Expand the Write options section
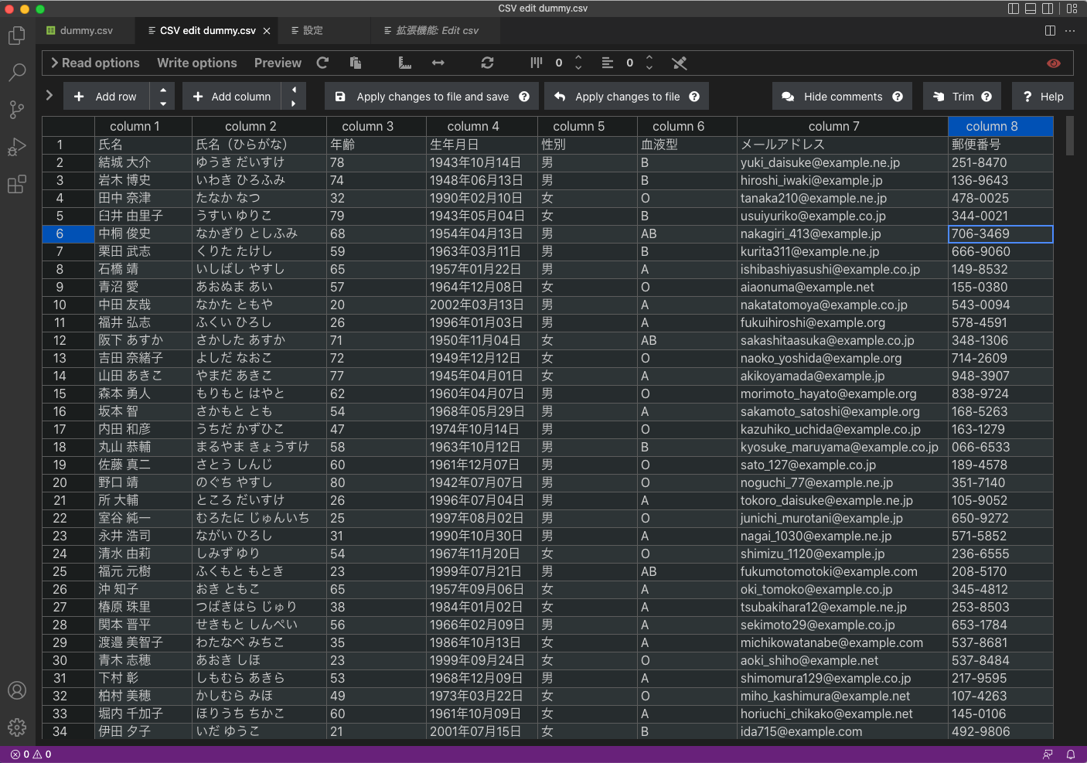Viewport: 1087px width, 763px height. click(x=197, y=63)
